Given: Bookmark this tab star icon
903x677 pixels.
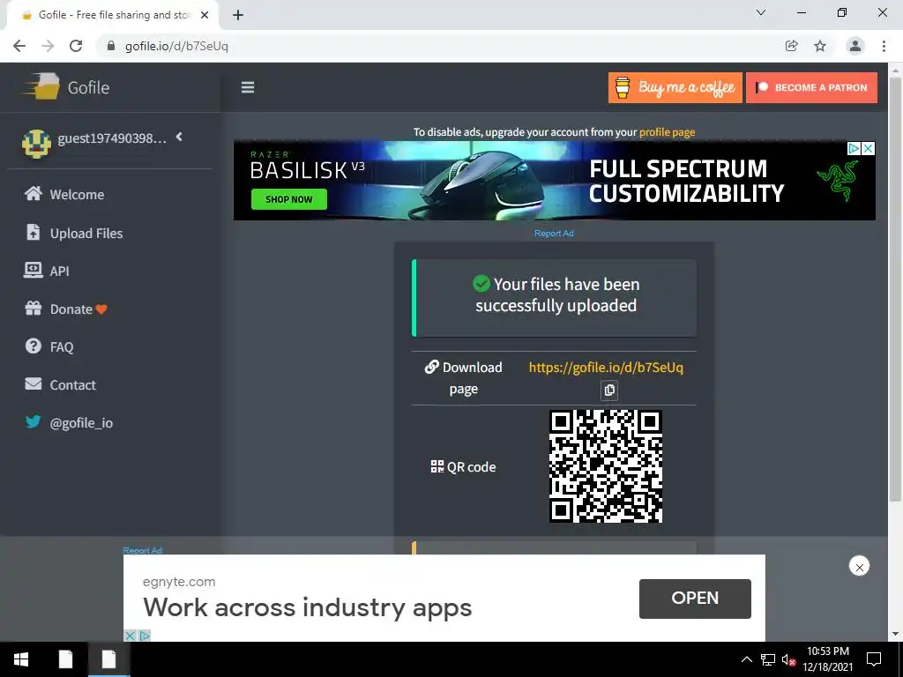Looking at the screenshot, I should coord(820,46).
